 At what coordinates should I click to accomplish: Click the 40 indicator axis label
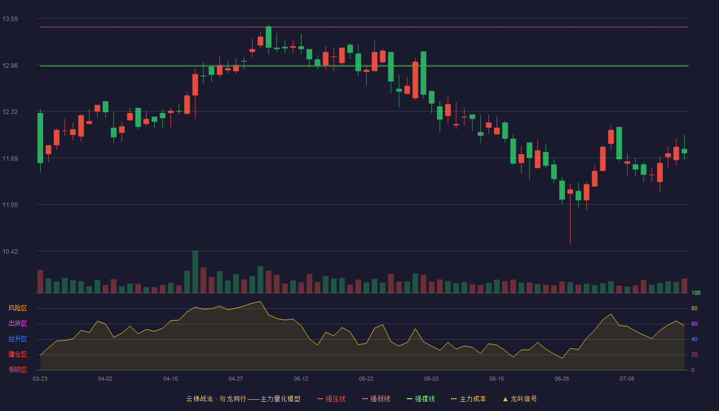point(694,339)
